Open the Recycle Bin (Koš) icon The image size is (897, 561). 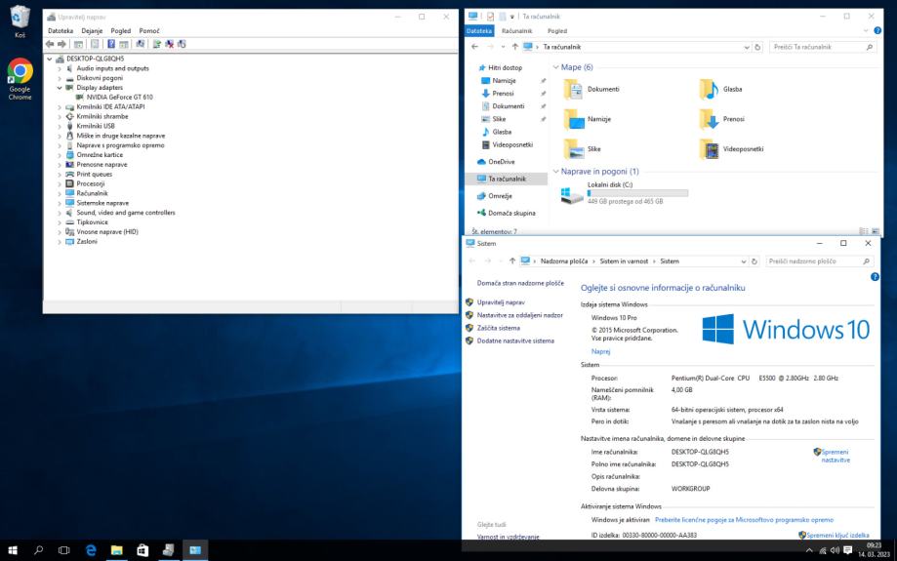click(x=20, y=21)
